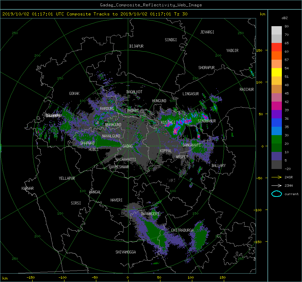This screenshot has height=282, width=302.
Task: Click the yellow 24SR arrow icon
Action: coord(276,177)
